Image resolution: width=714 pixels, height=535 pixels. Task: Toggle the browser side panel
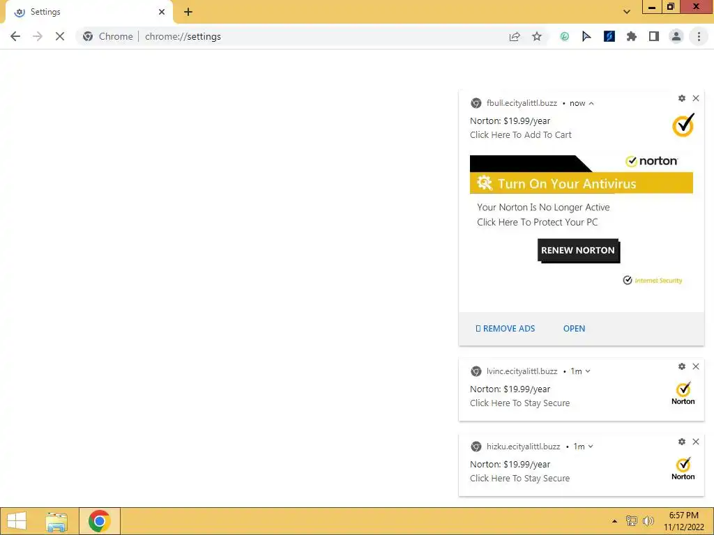(x=654, y=36)
